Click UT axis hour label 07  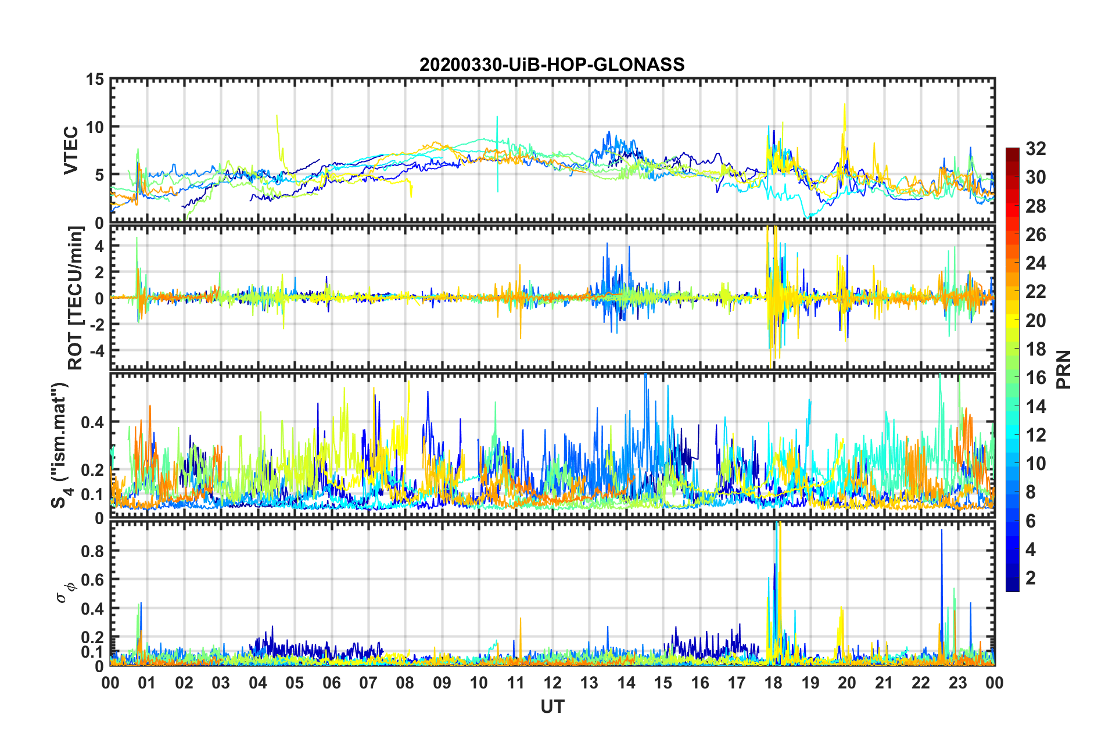368,683
